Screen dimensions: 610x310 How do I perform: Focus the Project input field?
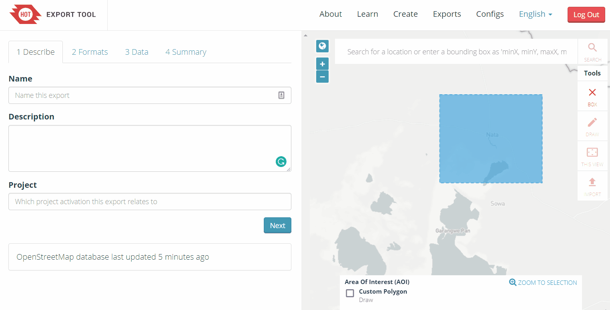(150, 202)
